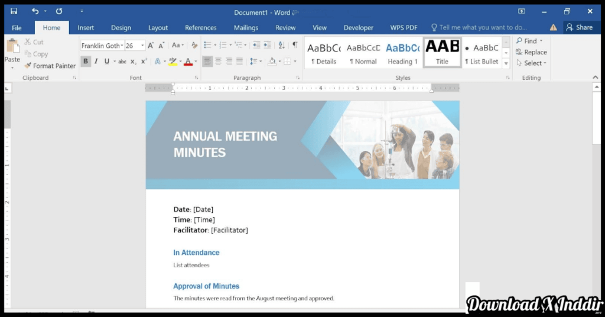This screenshot has width=605, height=317.
Task: Center-align text with the Center icon
Action: [218, 62]
